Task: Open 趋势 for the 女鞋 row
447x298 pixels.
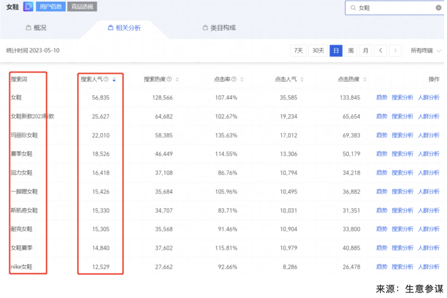Action: coord(382,97)
